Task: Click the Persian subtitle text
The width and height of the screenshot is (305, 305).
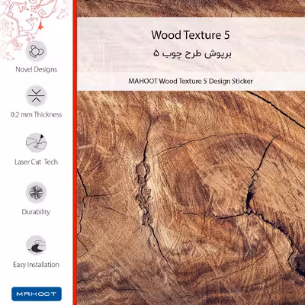Action: click(x=192, y=54)
